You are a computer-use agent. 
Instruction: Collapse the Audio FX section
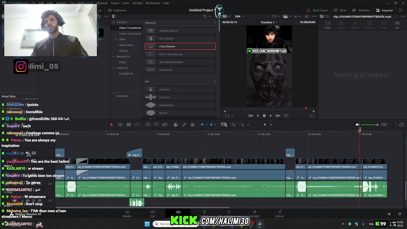click(x=114, y=68)
